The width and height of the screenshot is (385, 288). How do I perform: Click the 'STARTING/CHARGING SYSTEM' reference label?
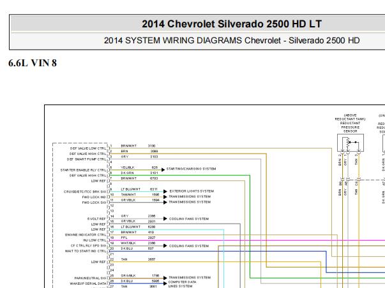coord(191,169)
